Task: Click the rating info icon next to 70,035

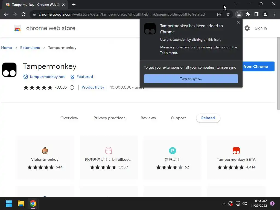Action: tap(72, 87)
